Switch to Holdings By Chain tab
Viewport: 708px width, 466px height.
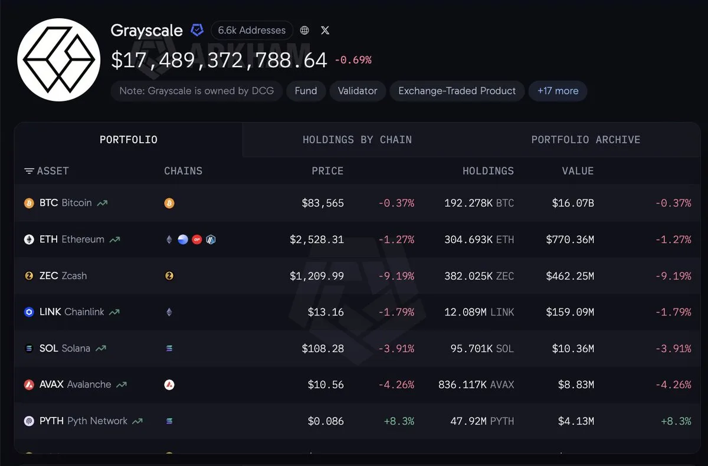pos(357,140)
